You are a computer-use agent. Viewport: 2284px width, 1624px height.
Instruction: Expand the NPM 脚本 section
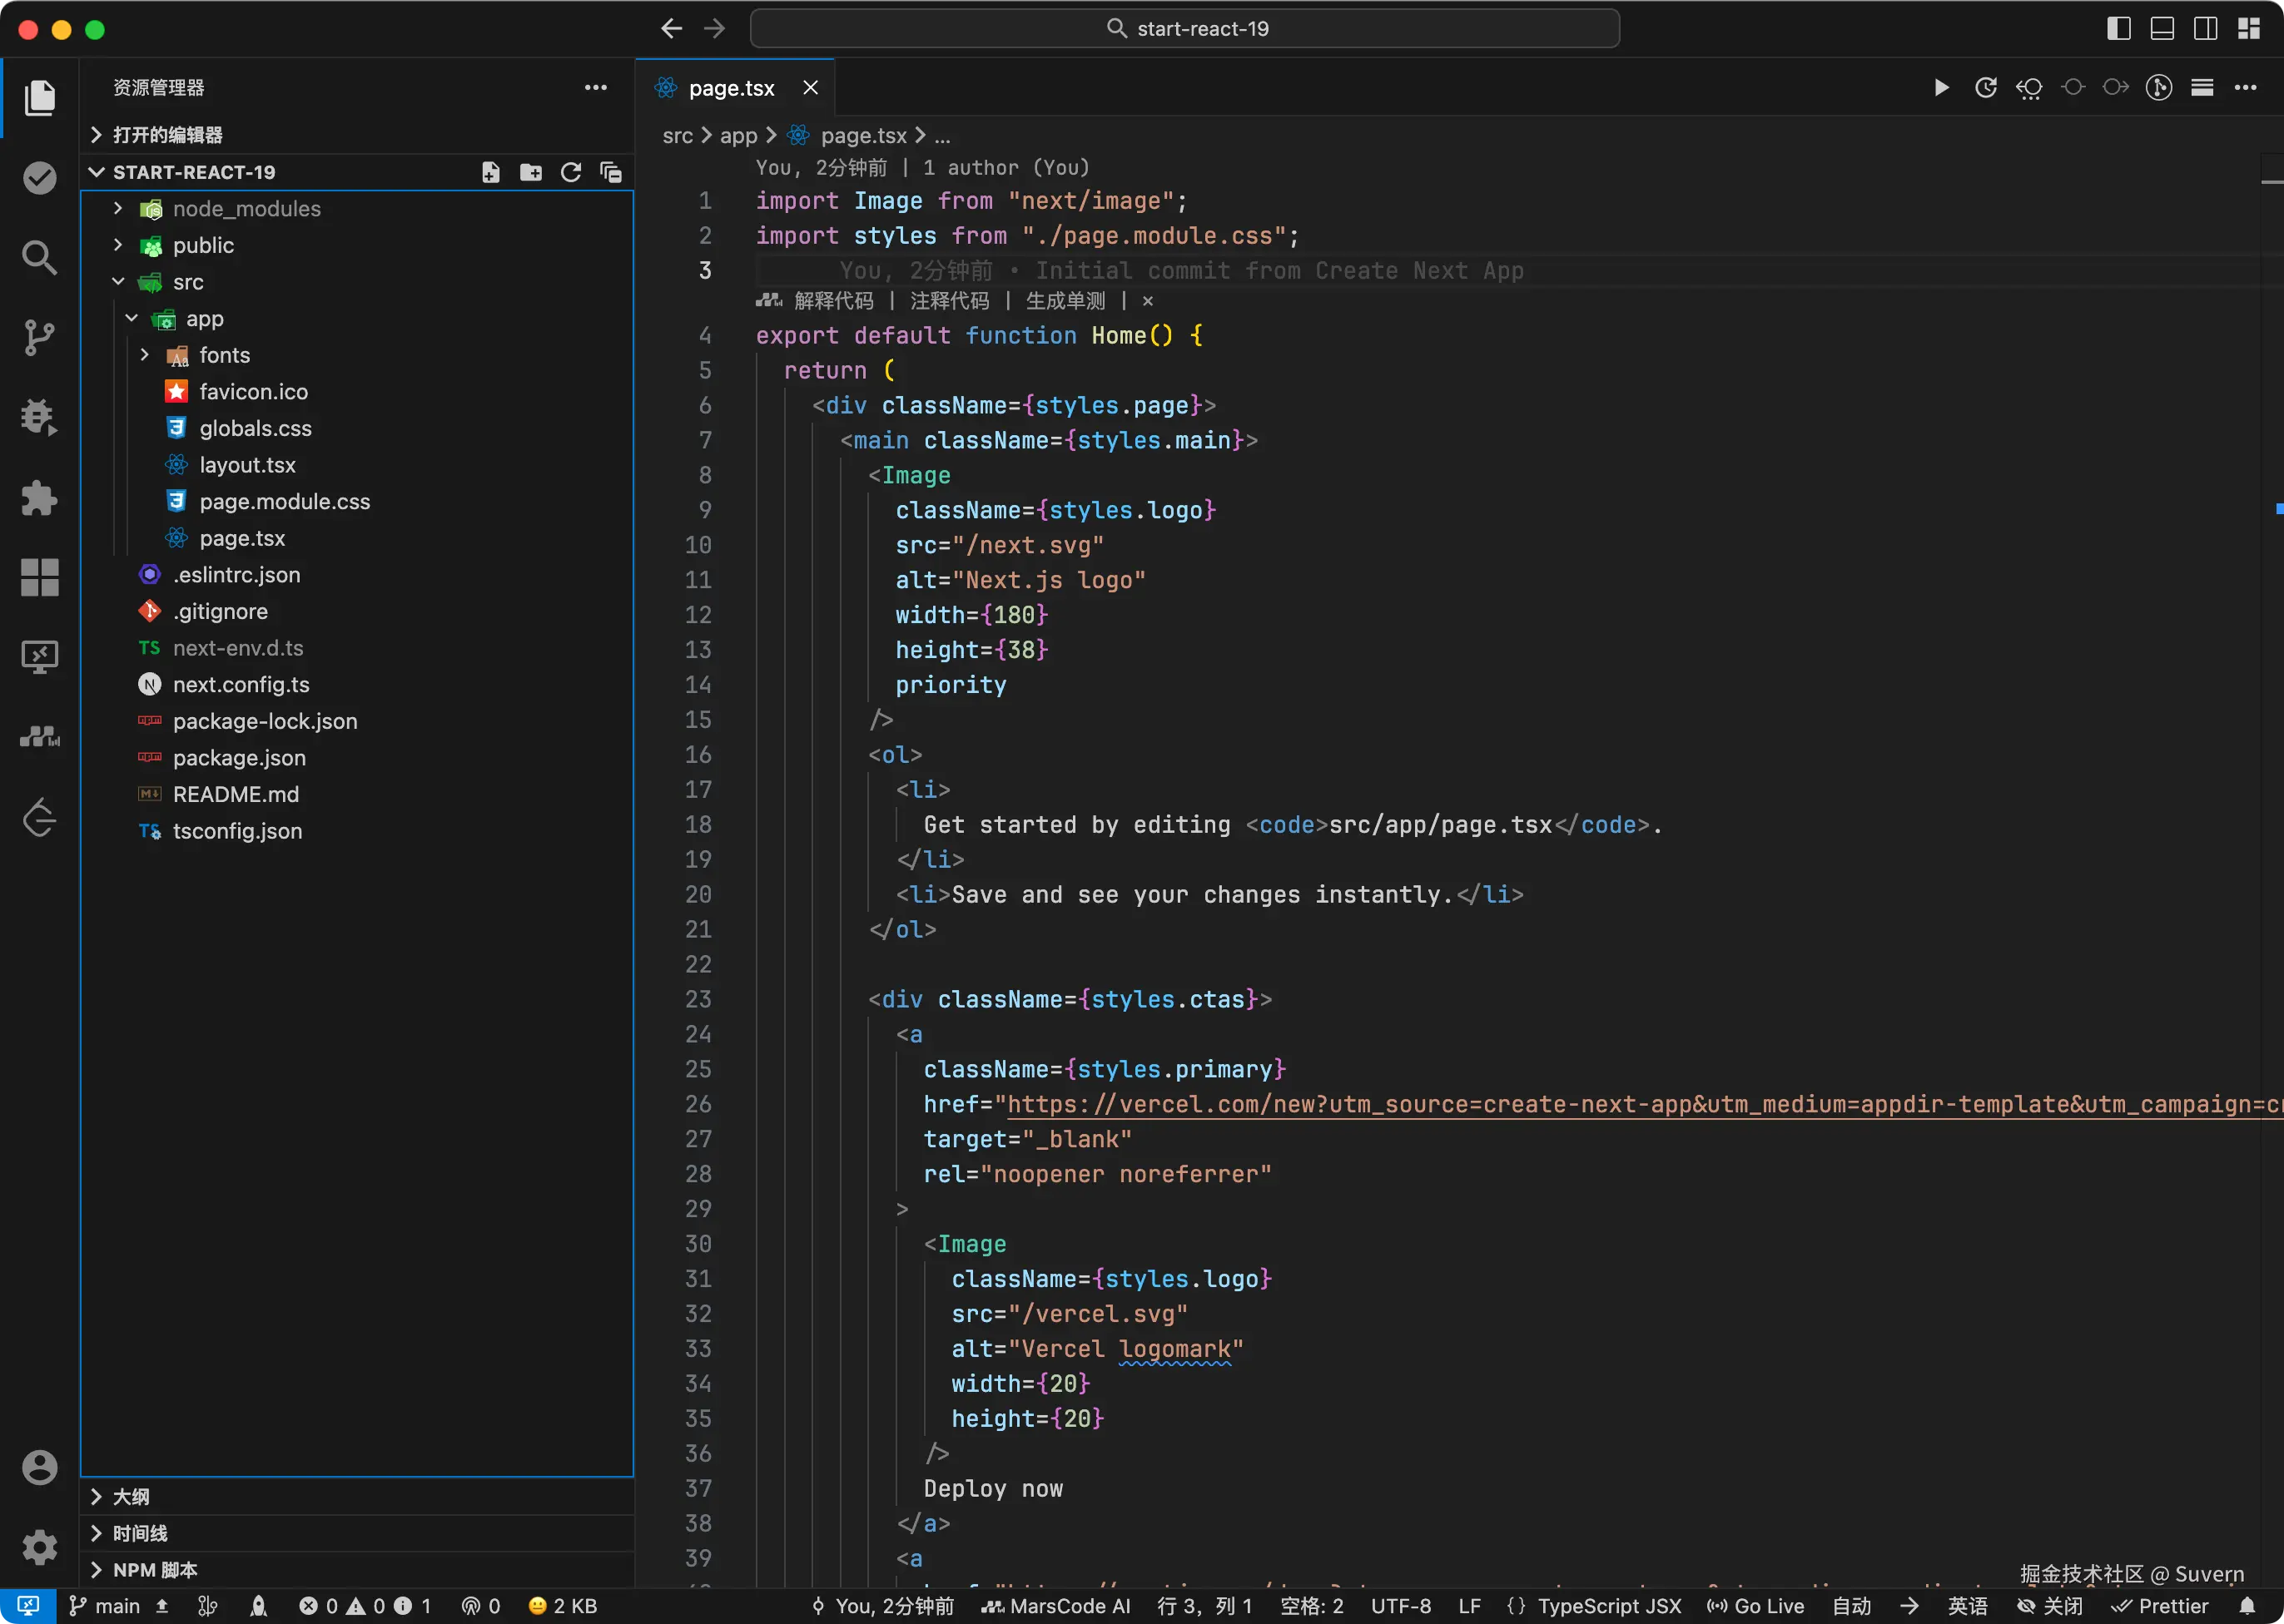tap(155, 1570)
